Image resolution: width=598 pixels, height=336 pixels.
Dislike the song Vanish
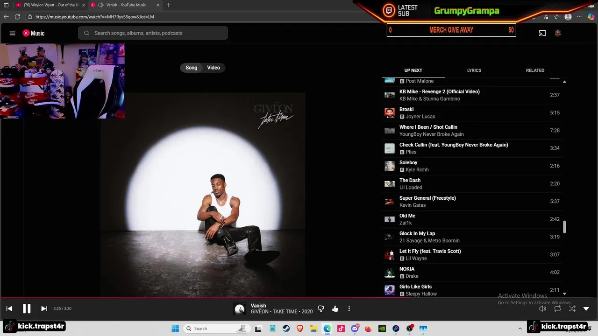(x=321, y=309)
